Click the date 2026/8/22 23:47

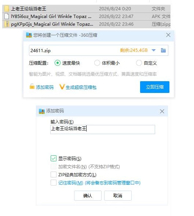pyautogui.click(x=116, y=17)
